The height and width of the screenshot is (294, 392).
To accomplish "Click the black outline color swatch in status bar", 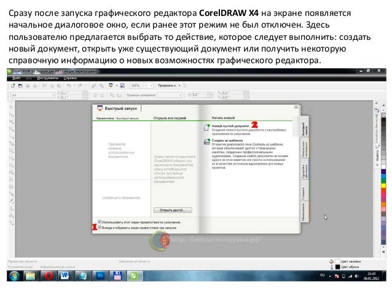I will [x=337, y=267].
